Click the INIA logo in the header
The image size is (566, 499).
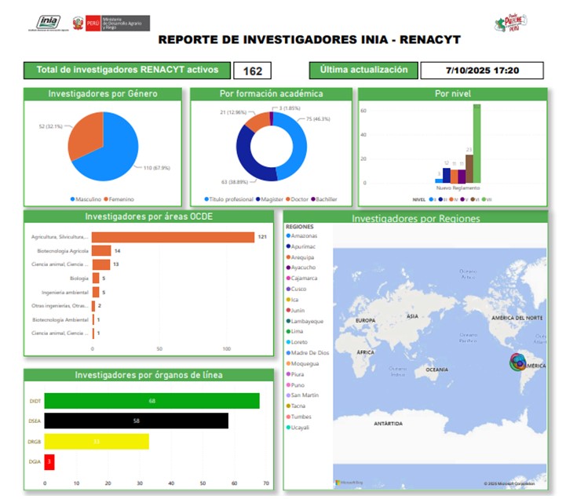coord(50,22)
